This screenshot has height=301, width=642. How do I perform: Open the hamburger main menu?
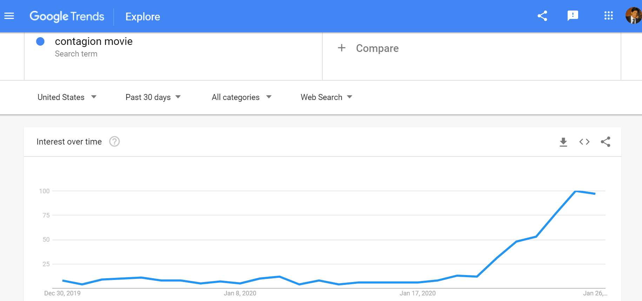(x=9, y=16)
